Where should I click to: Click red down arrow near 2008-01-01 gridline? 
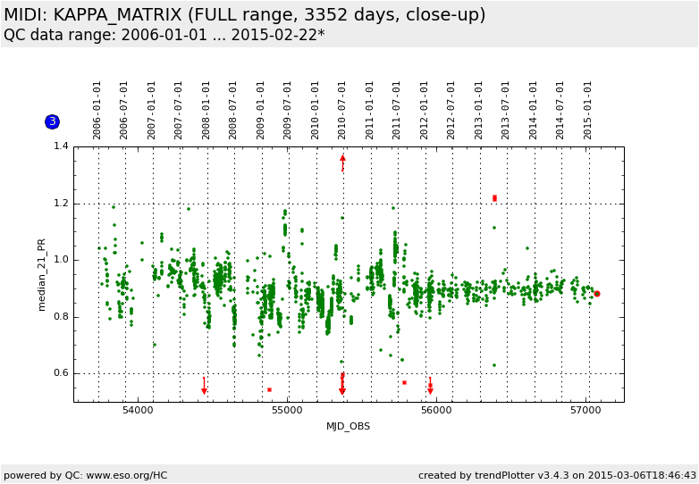[x=204, y=388]
